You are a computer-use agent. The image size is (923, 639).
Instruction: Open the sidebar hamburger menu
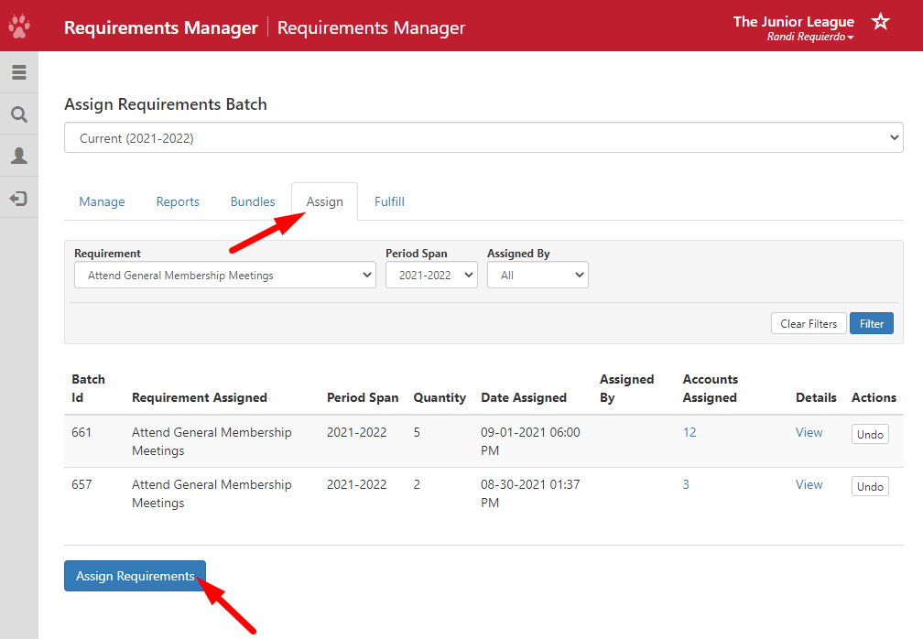tap(19, 71)
